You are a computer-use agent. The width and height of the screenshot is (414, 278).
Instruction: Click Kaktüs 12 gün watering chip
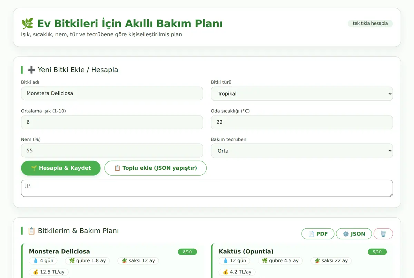click(x=234, y=261)
